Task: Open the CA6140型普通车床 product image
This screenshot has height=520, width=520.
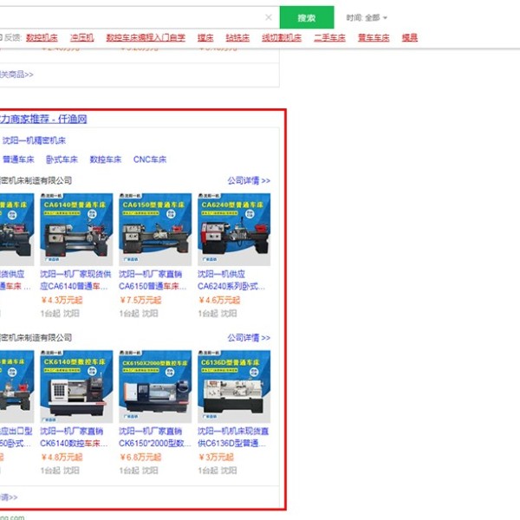Action: (76, 230)
